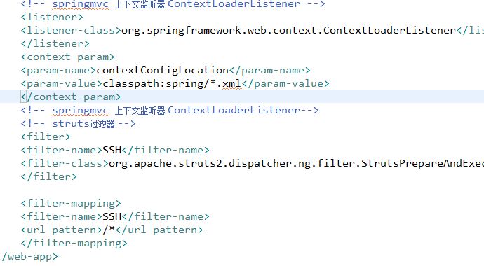The image size is (484, 266).
Task: Click the struts过滤器 comment line
Action: [x=78, y=123]
